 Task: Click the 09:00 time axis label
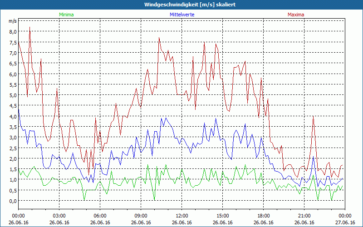(x=141, y=216)
